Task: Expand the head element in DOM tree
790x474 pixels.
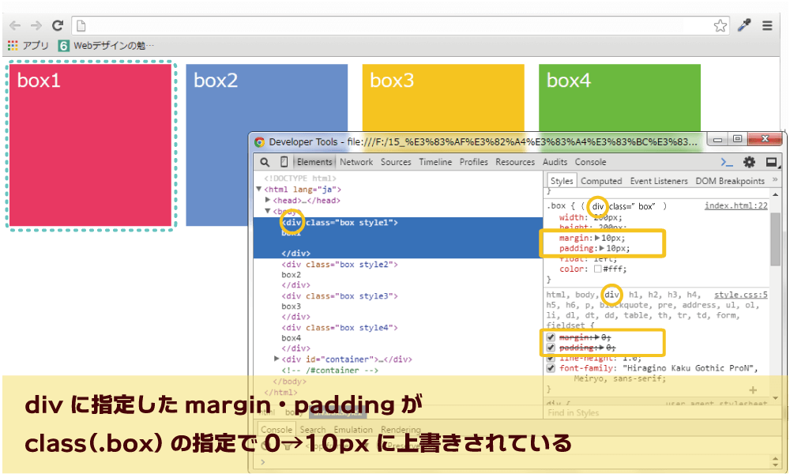Action: 269,200
